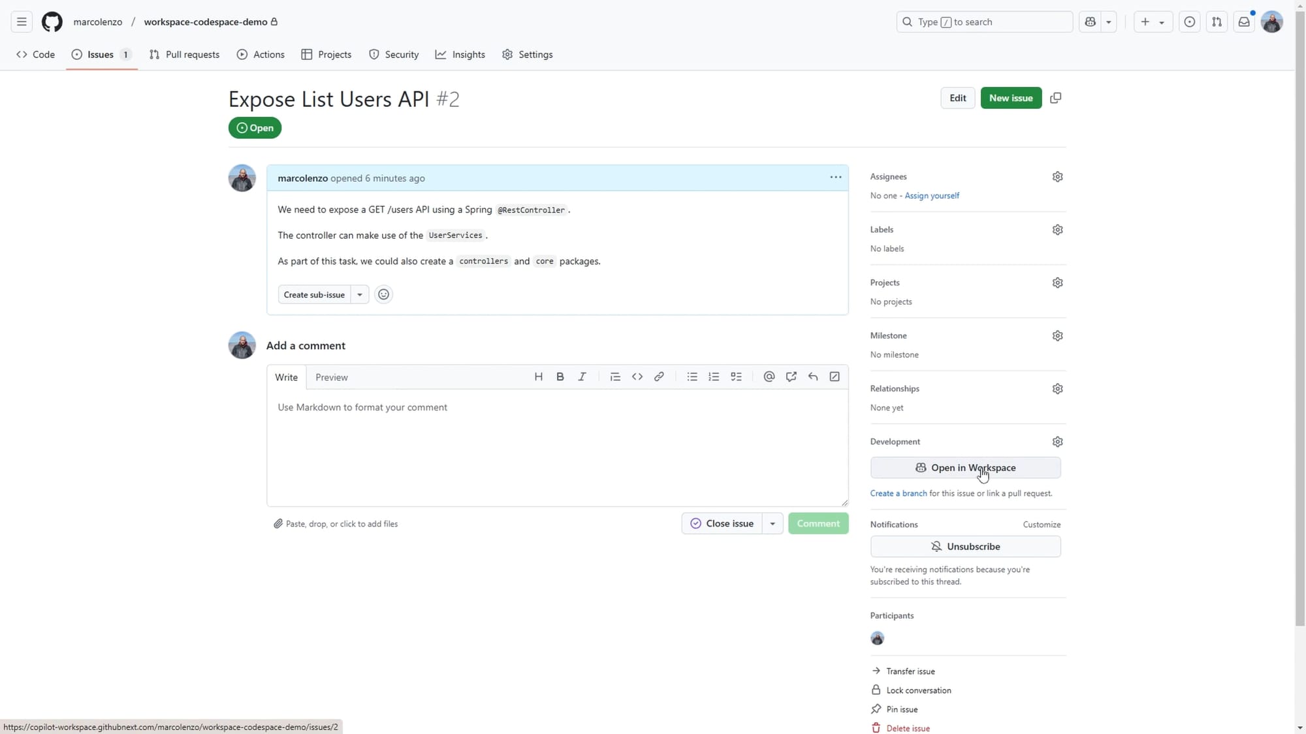Lock conversation on this issue

(918, 690)
